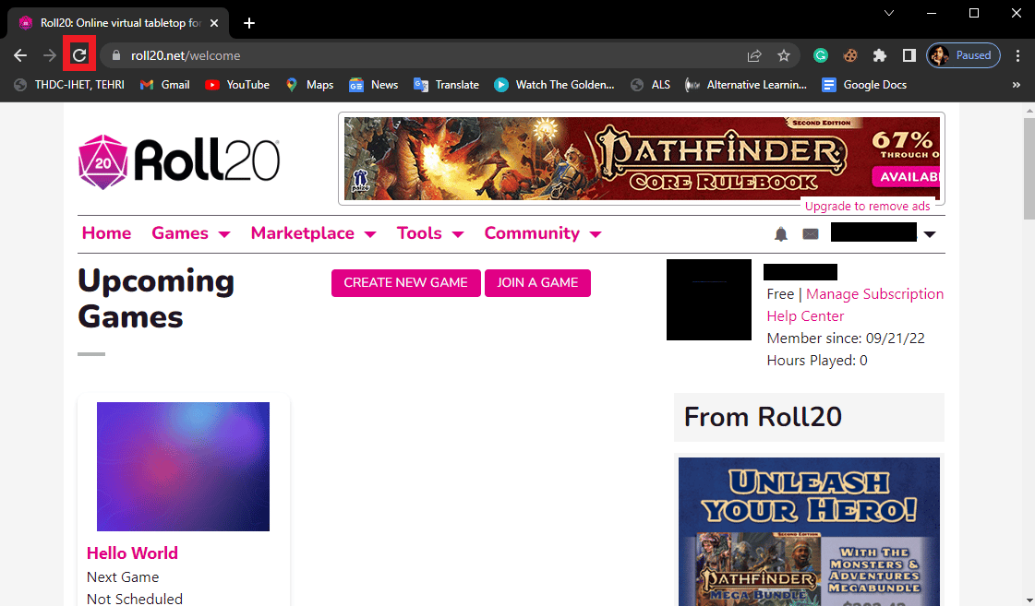Open the Manage Subscription link
This screenshot has height=606, width=1035.
pyautogui.click(x=874, y=294)
